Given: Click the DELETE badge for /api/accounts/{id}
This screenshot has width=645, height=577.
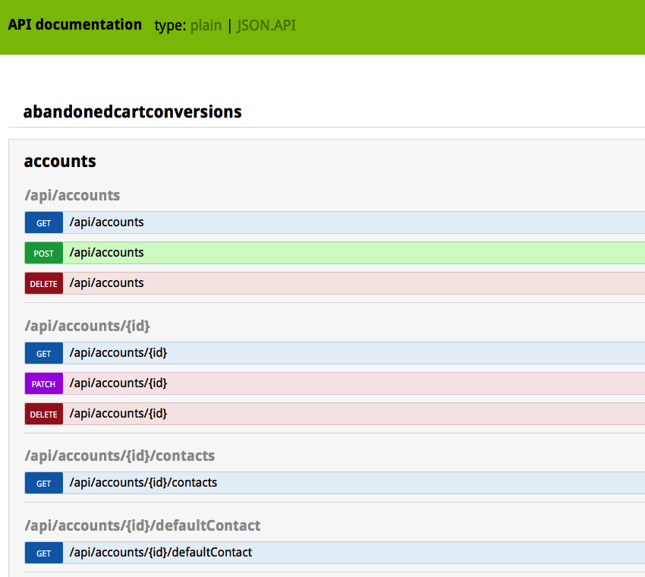Looking at the screenshot, I should click(43, 414).
